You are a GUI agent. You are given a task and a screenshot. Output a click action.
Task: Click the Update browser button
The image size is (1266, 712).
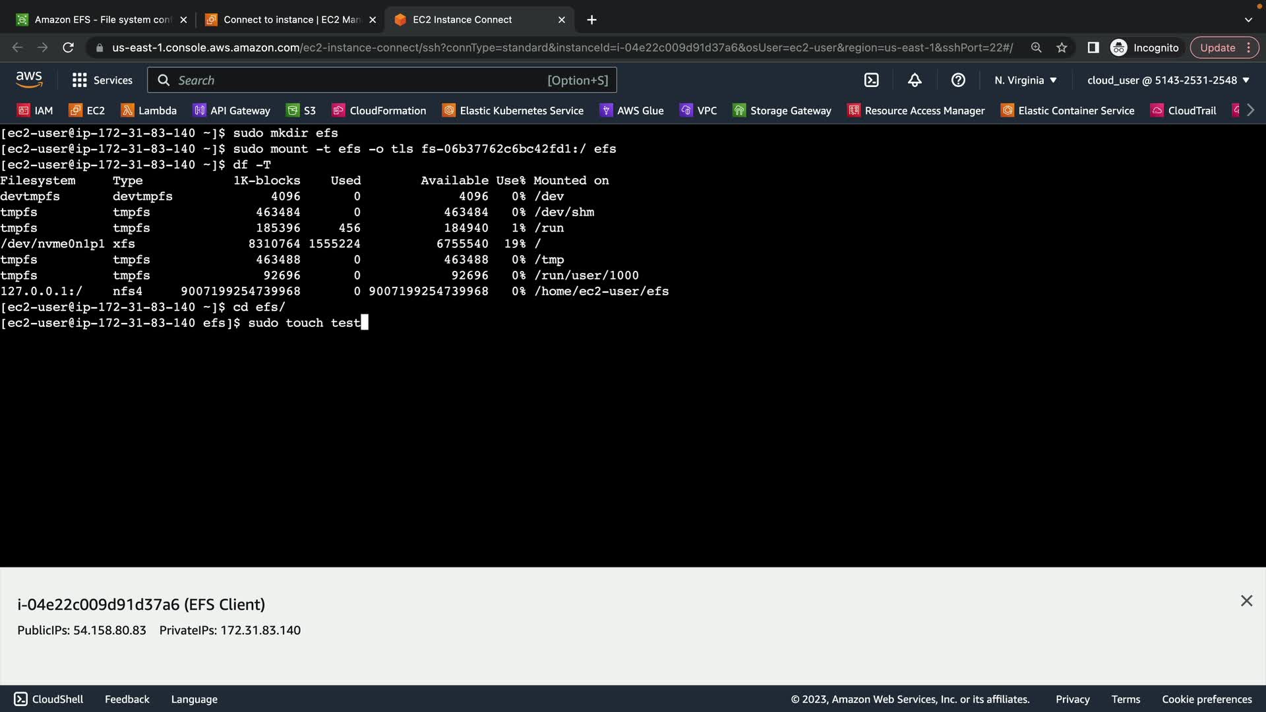pos(1217,47)
